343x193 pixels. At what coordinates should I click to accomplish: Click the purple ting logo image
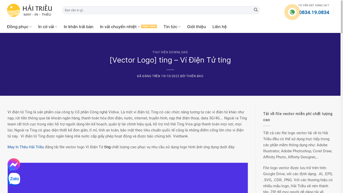tap(128, 178)
